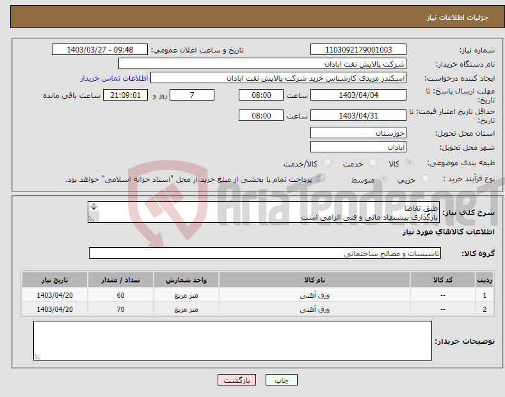Click scroll up arrow in شرح کلی نیاز box
The image size is (505, 397).
[93, 204]
